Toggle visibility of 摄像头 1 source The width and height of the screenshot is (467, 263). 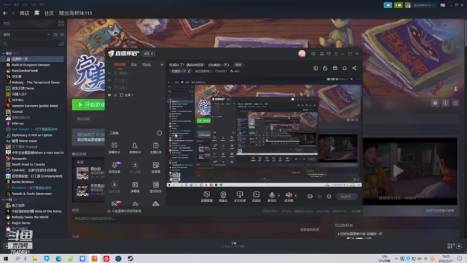110,73
